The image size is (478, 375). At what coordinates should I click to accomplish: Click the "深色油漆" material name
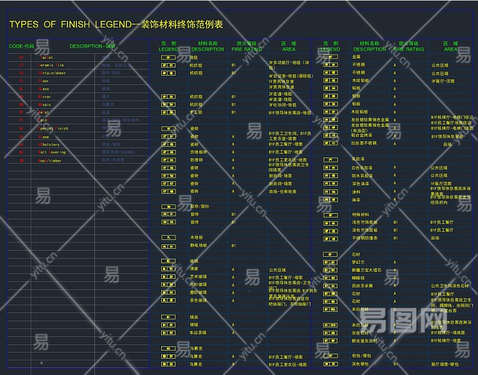click(x=361, y=184)
